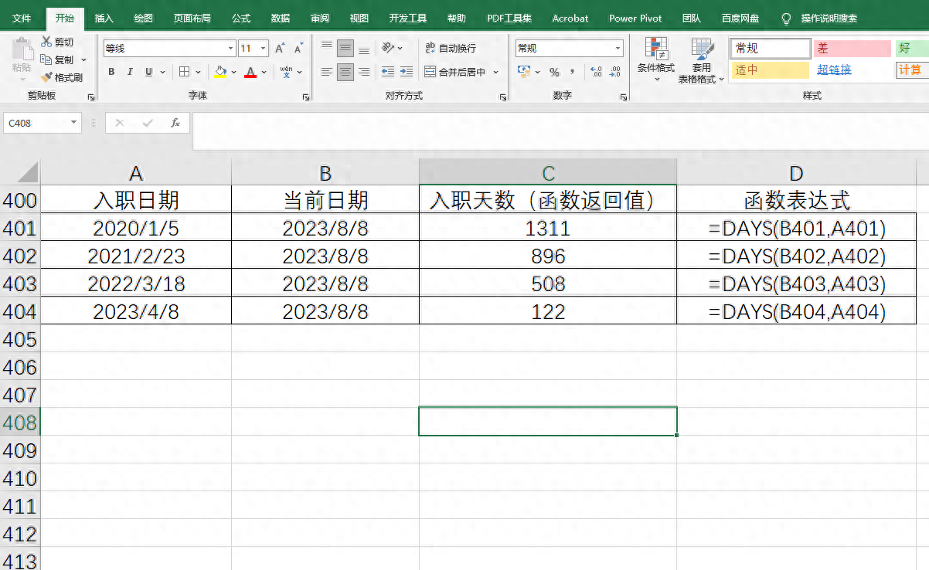Toggle Underline formatting

[148, 72]
